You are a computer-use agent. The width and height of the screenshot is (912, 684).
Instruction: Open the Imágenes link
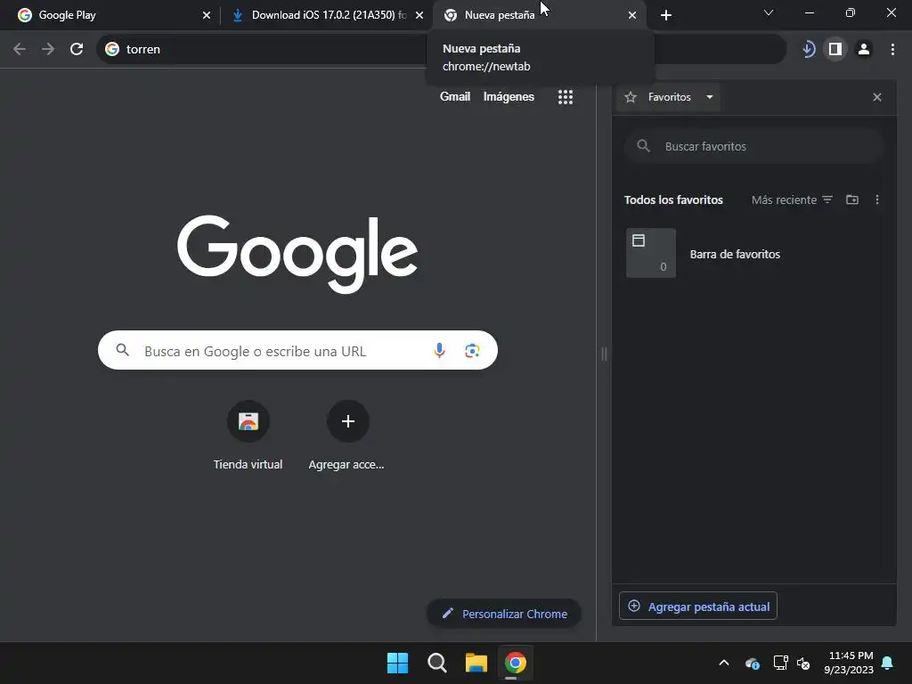point(509,96)
